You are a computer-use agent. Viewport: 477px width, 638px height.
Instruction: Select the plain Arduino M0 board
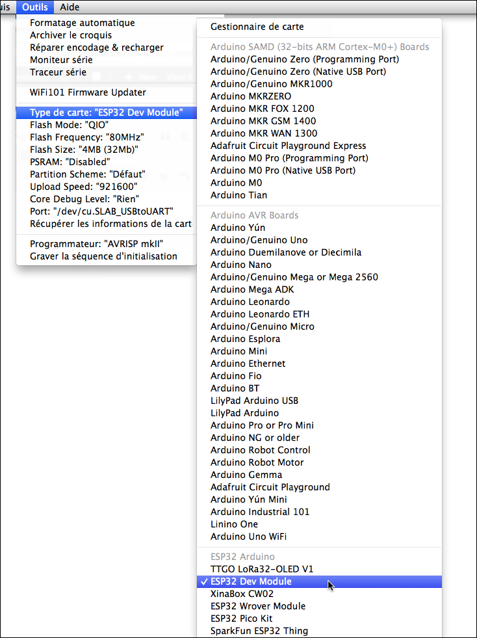point(319,183)
